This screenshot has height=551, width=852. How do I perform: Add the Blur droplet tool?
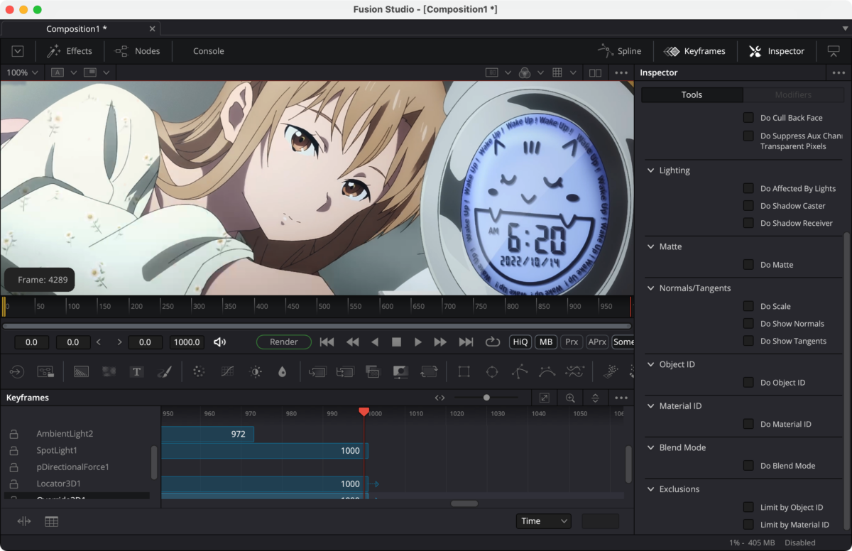(x=283, y=371)
